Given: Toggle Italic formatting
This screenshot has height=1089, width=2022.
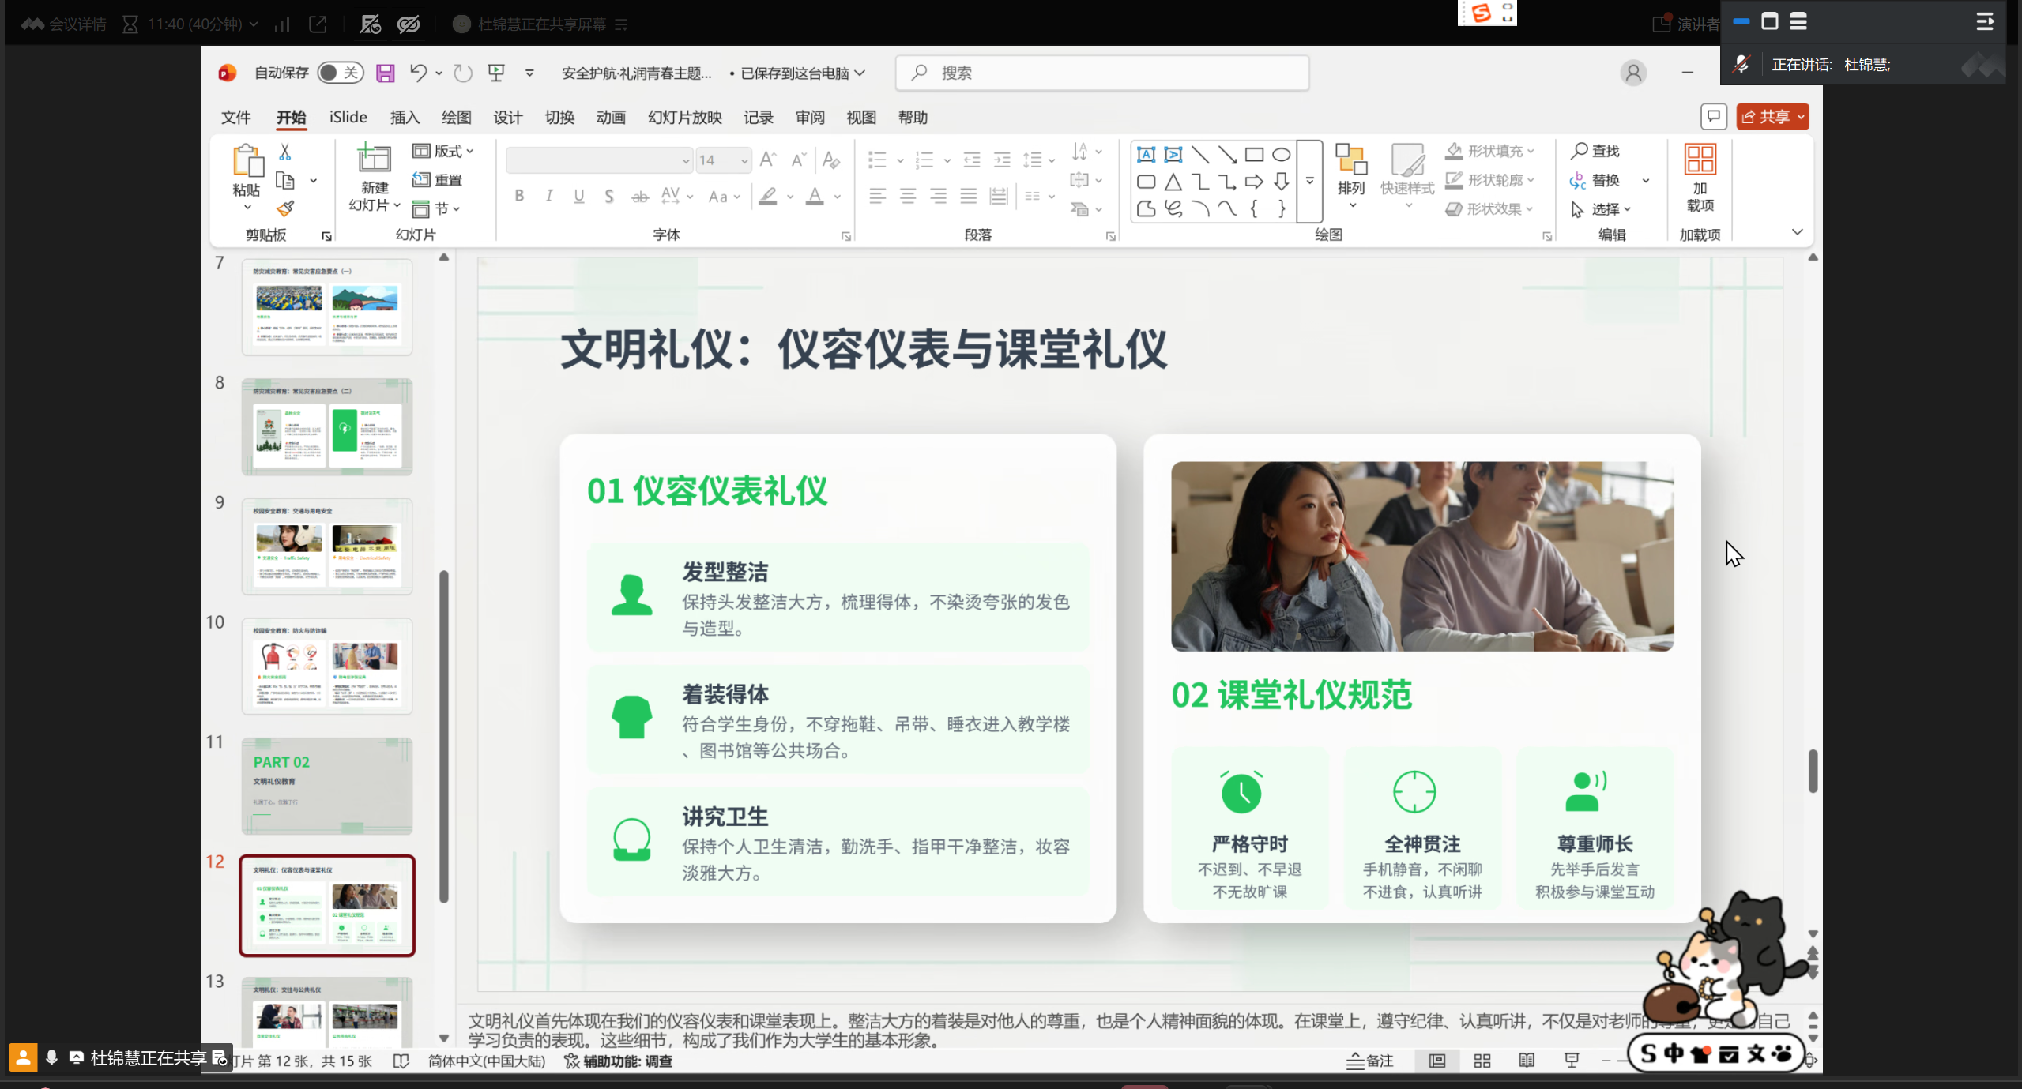Looking at the screenshot, I should (x=549, y=196).
